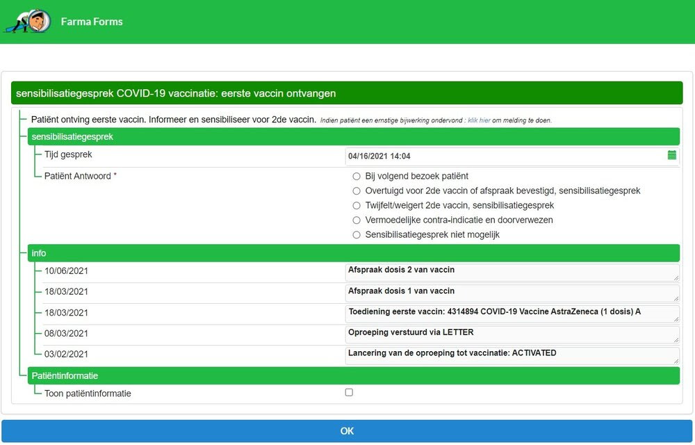Focus the 'Toediening eerste vaccin' AstraZeneca field
The height and width of the screenshot is (445, 695).
(512, 314)
